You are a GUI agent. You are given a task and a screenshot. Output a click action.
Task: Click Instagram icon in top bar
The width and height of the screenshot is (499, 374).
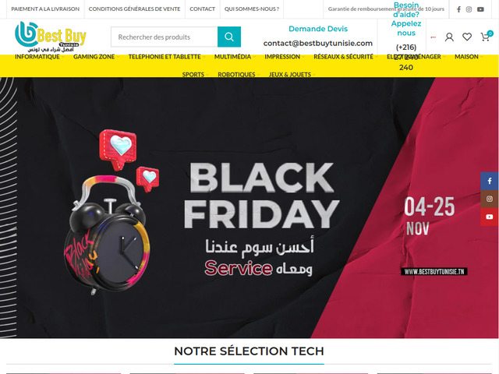click(x=469, y=9)
